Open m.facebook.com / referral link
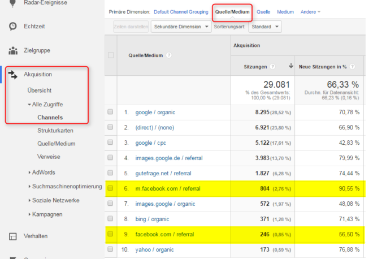 (x=168, y=188)
